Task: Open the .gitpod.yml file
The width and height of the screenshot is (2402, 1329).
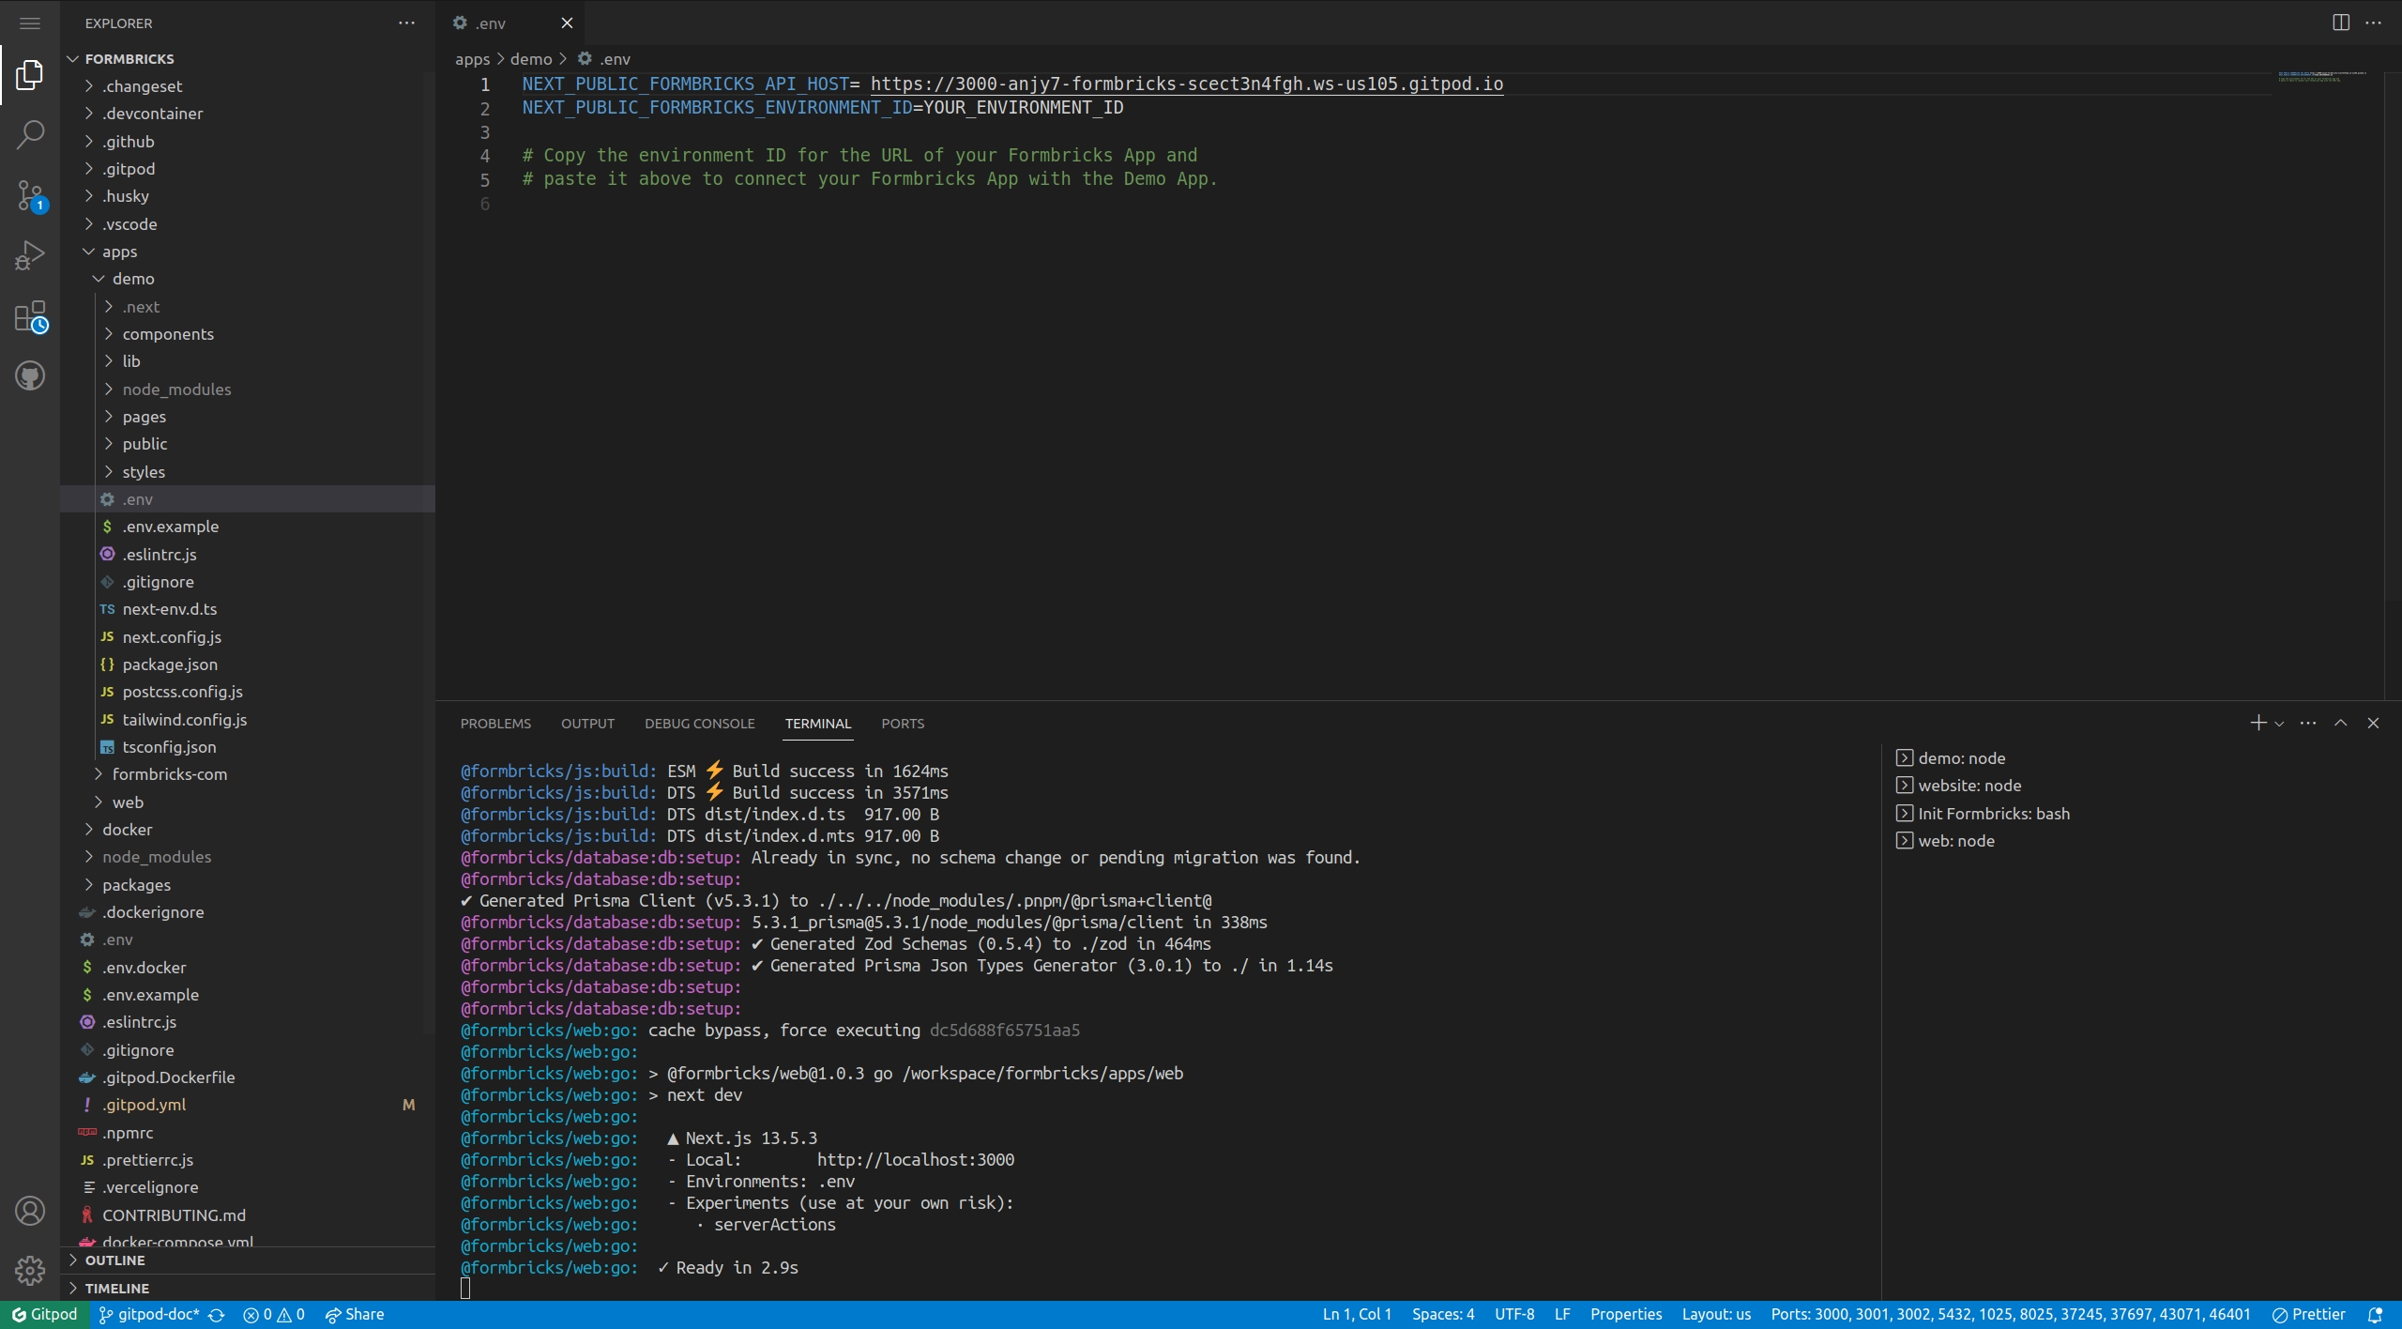Action: [248, 1105]
